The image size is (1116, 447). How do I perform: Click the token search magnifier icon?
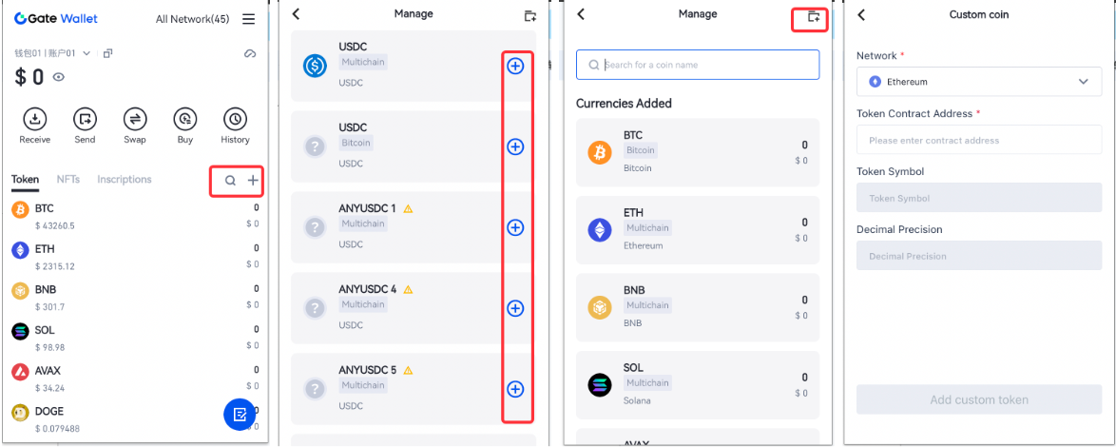pos(230,180)
